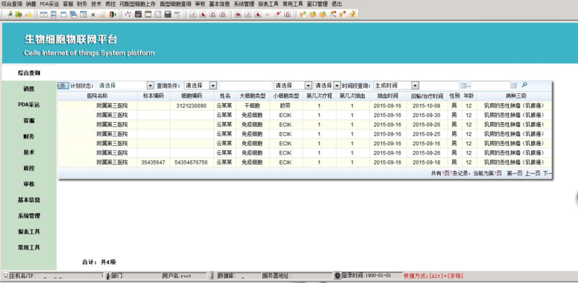578x283 pixels.
Task: Click cell code 54354676756
Action: (191, 162)
